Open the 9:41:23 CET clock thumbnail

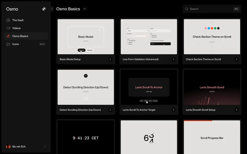tap(86, 137)
